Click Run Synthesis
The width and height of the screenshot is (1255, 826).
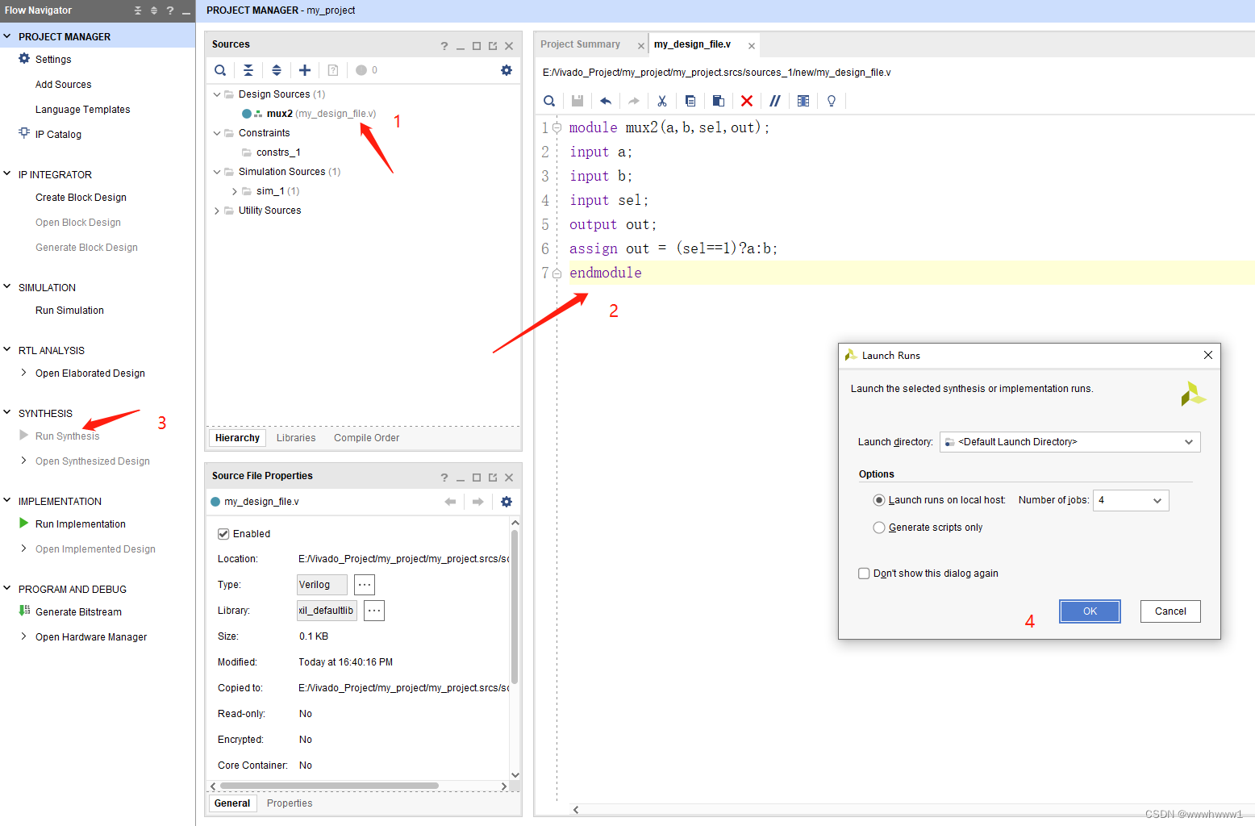pos(67,436)
